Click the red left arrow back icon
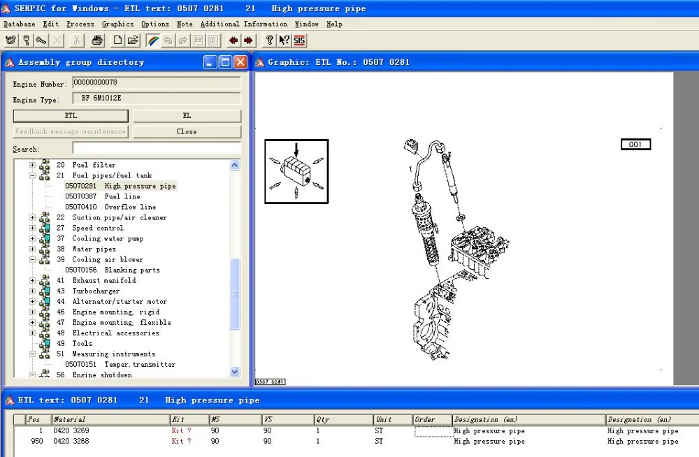This screenshot has width=699, height=457. click(x=233, y=41)
